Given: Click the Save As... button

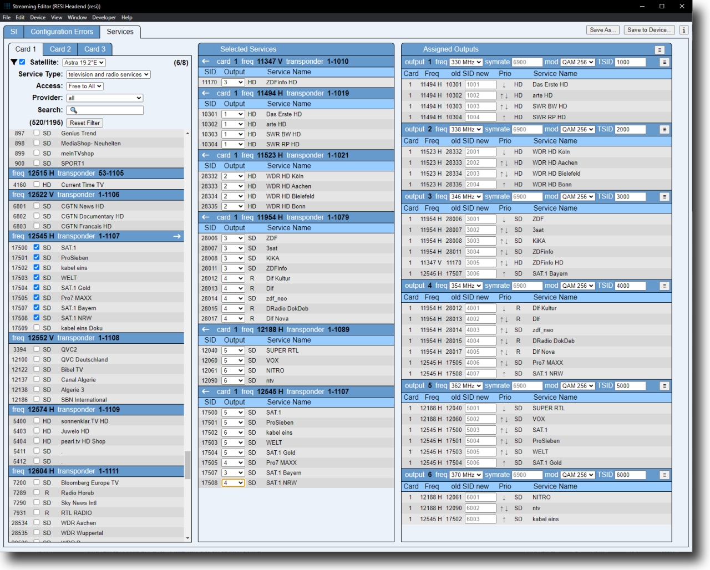Looking at the screenshot, I should 603,30.
